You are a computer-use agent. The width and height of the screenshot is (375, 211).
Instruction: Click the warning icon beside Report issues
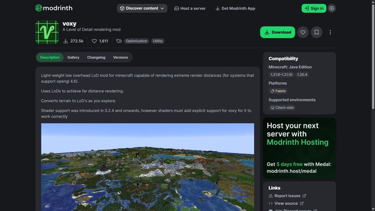(270, 196)
